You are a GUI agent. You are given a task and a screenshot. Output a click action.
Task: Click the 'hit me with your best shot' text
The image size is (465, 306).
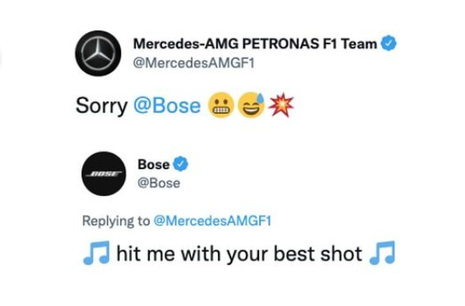[x=240, y=254]
